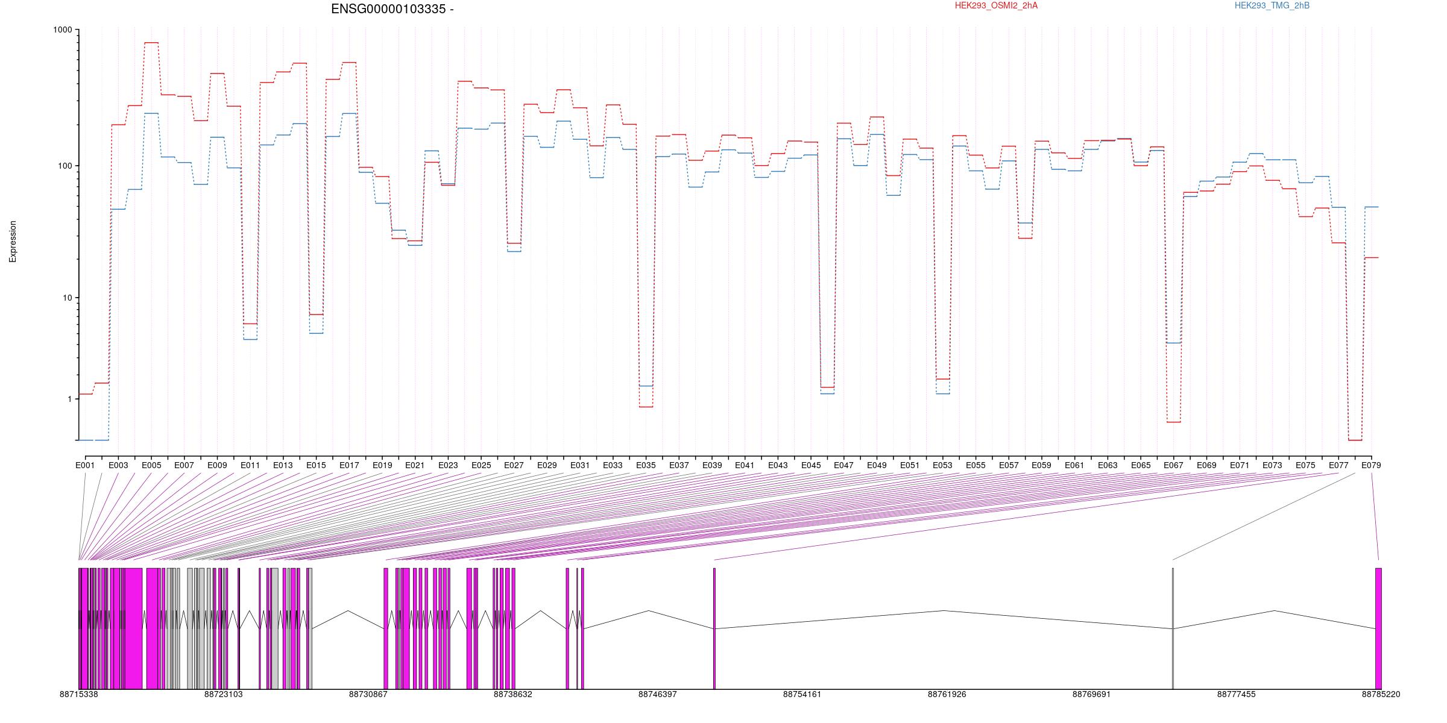
Task: Click exon label E063
Action: pyautogui.click(x=1108, y=465)
